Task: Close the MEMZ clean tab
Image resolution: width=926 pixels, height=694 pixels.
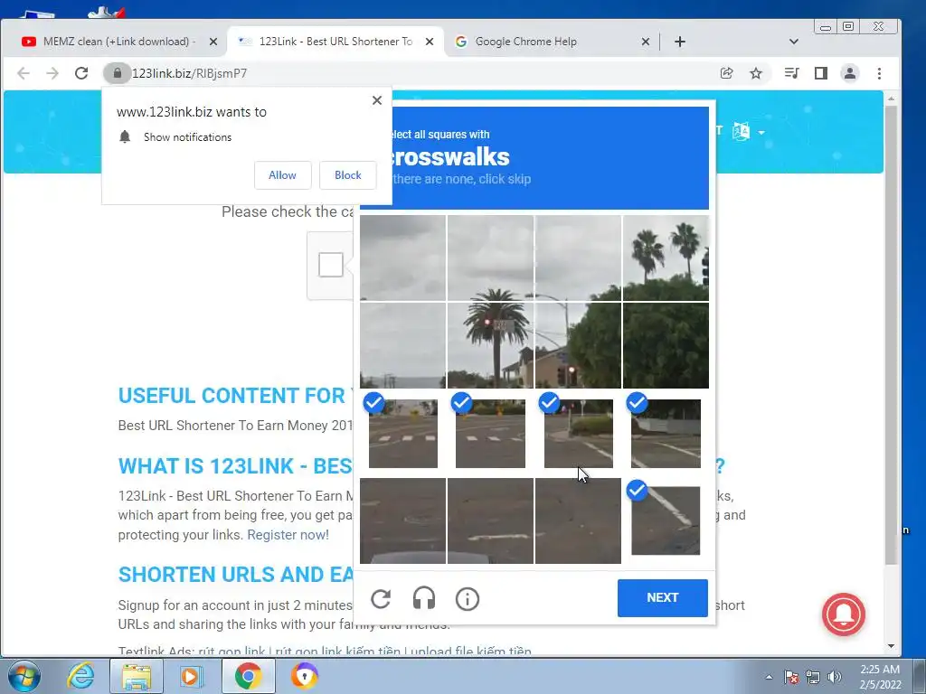Action: [213, 42]
